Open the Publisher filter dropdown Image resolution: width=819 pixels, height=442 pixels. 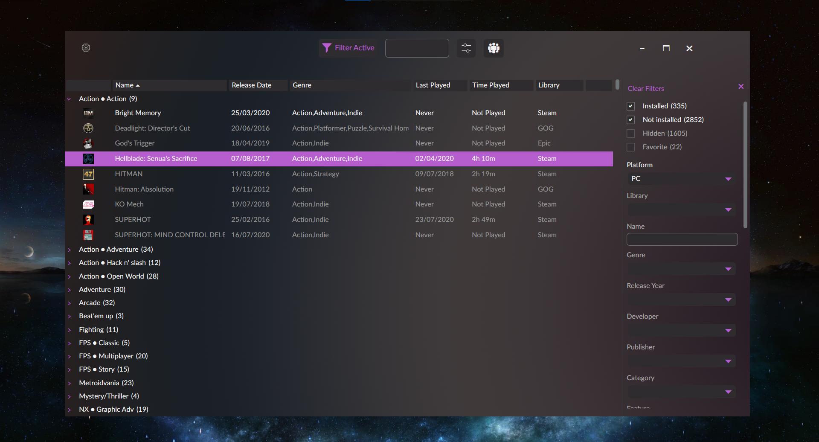(x=681, y=361)
